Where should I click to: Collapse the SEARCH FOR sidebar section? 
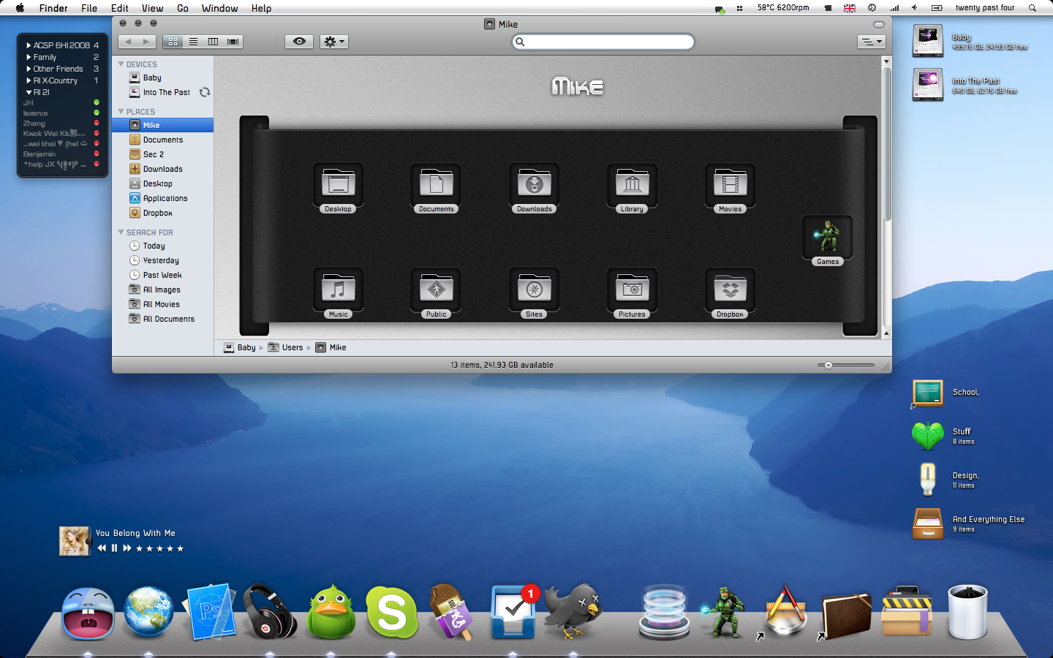[121, 232]
